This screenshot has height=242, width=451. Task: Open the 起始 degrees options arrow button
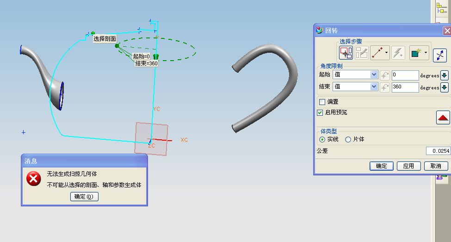445,75
